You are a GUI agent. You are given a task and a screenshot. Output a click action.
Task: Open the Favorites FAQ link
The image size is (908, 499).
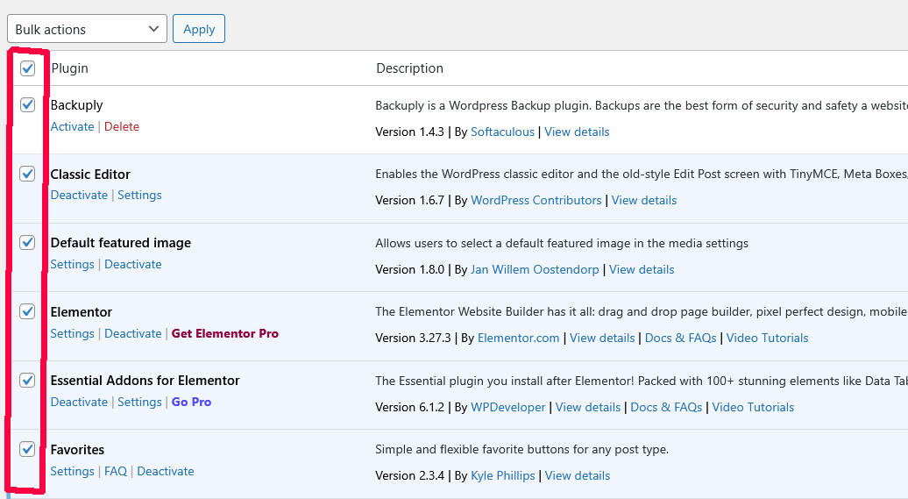point(116,471)
